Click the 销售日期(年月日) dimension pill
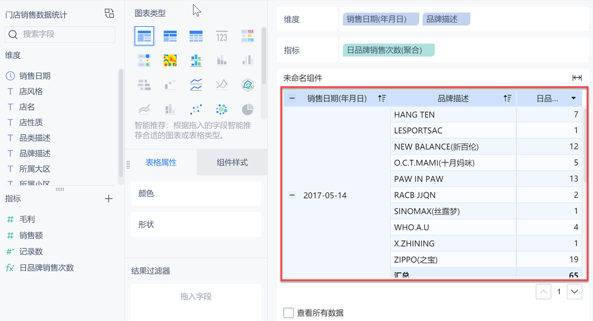Viewport: 593px width, 321px height. (381, 19)
